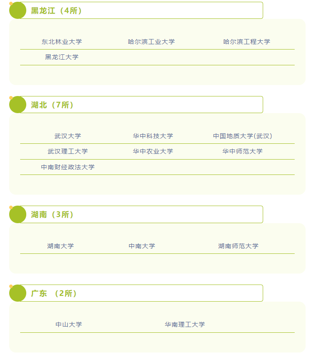Open 中山大学 entry
Screen dimensions: 310x356
click(69, 324)
